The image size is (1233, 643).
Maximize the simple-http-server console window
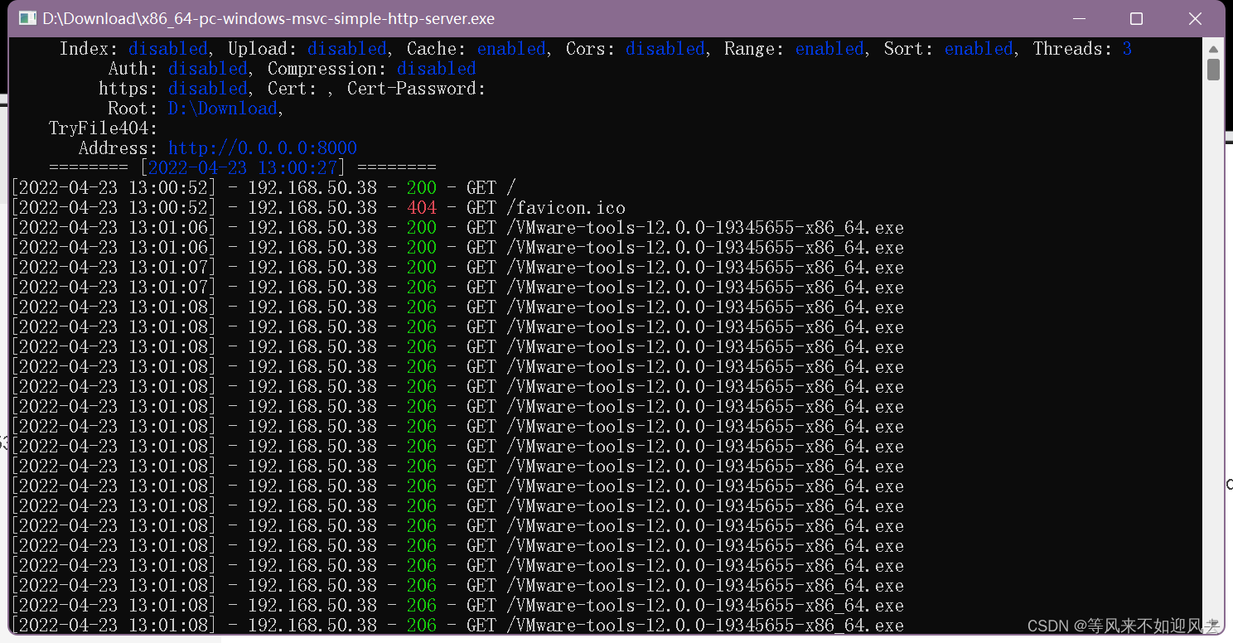pyautogui.click(x=1136, y=18)
